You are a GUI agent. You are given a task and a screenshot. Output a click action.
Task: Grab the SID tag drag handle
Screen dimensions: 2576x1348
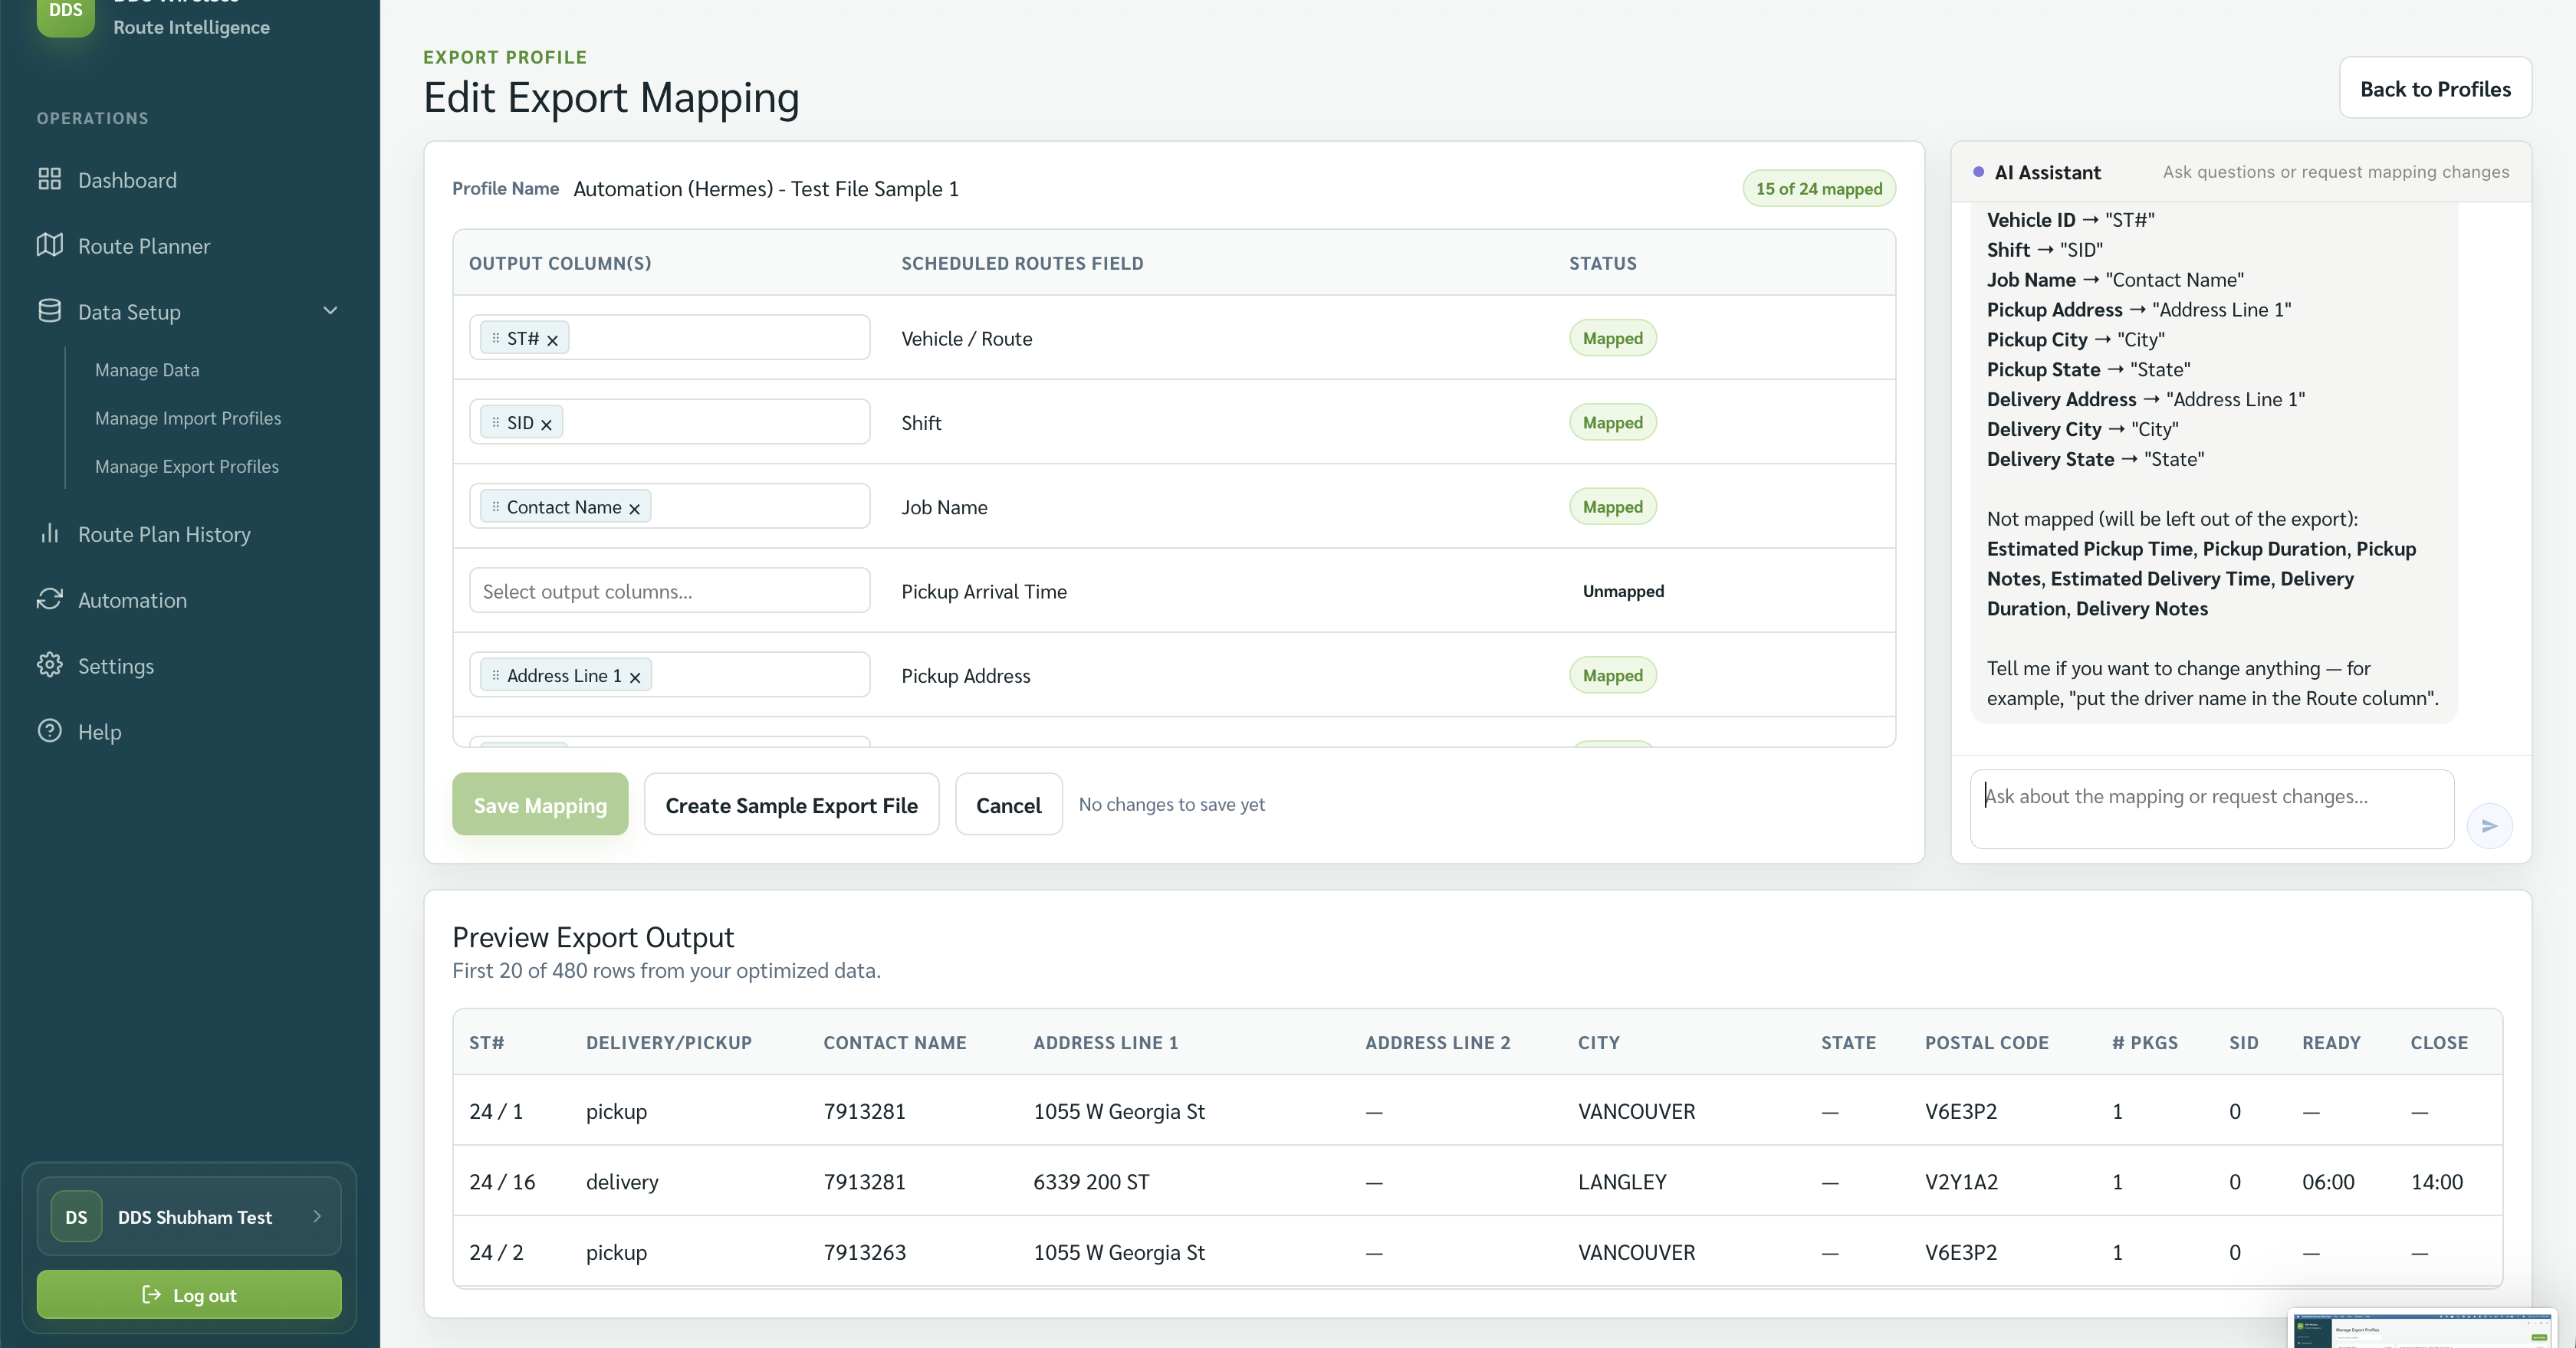[495, 421]
